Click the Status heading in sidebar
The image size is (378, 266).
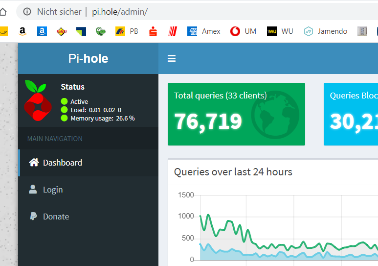tap(72, 87)
